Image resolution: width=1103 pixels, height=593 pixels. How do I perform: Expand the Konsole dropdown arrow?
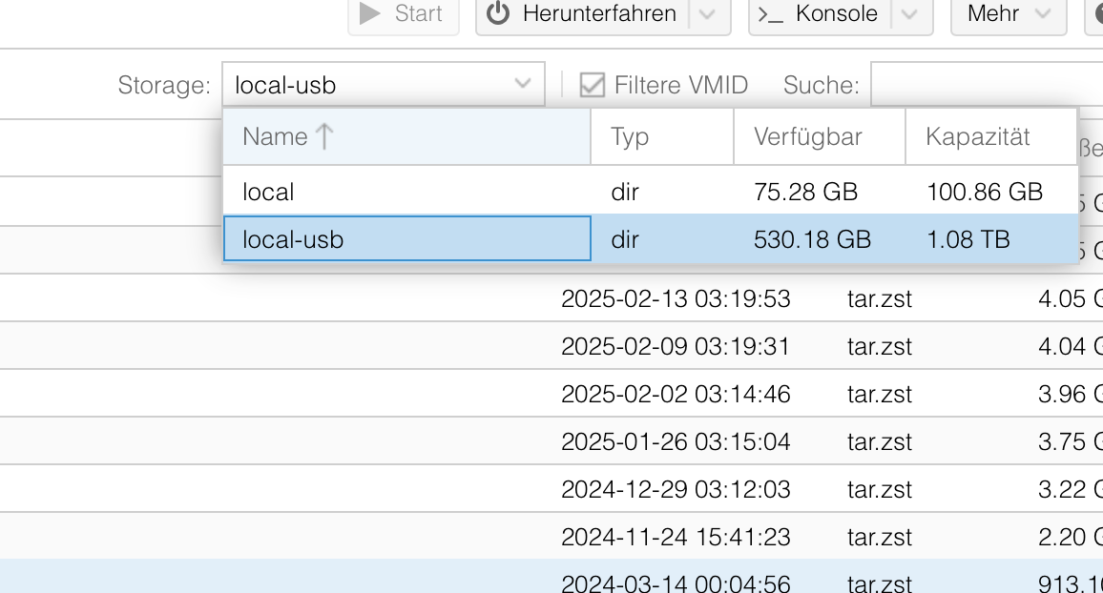[909, 14]
